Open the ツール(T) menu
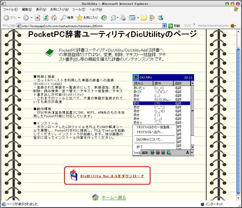The width and height of the screenshot is (242, 208). coord(79,9)
